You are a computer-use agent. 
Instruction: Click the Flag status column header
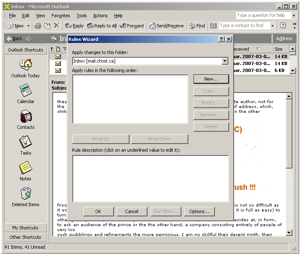pos(65,49)
